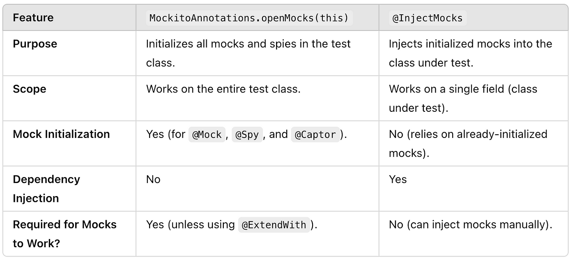Click 'Works on the entire test class' text
575x271 pixels.
pyautogui.click(x=223, y=89)
